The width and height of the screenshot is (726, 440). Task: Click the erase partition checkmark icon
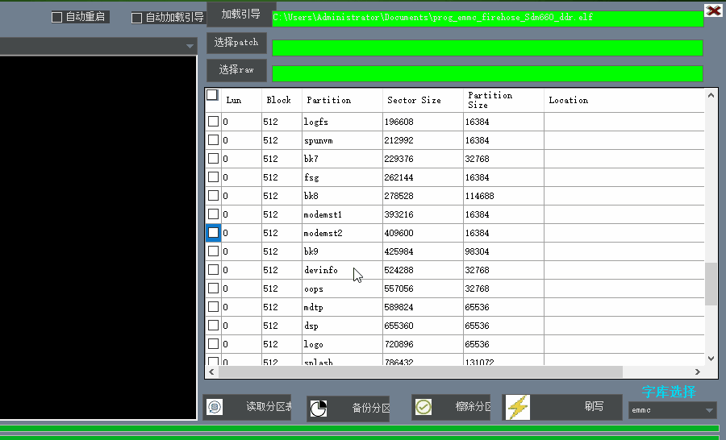coord(423,407)
